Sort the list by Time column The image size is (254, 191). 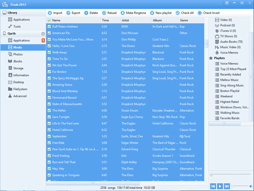point(105,20)
